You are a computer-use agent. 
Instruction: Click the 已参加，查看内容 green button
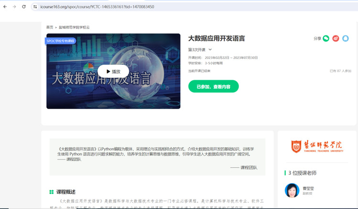coord(213,87)
